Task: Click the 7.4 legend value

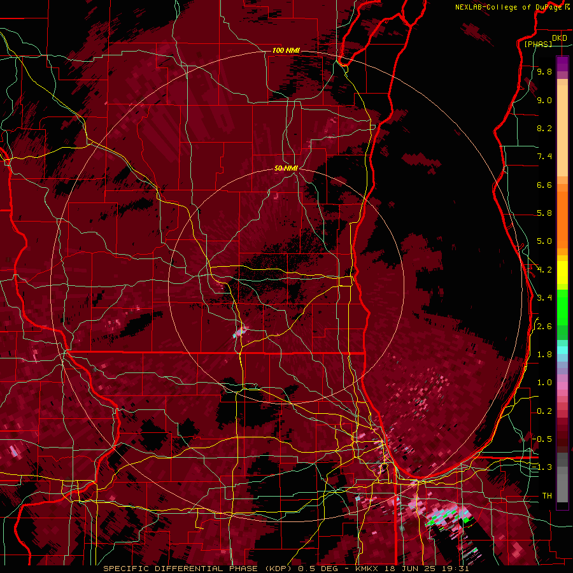Action: (x=544, y=157)
